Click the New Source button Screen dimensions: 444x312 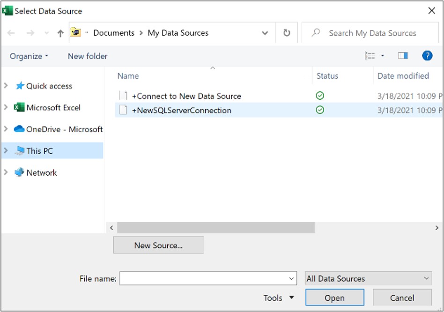158,245
